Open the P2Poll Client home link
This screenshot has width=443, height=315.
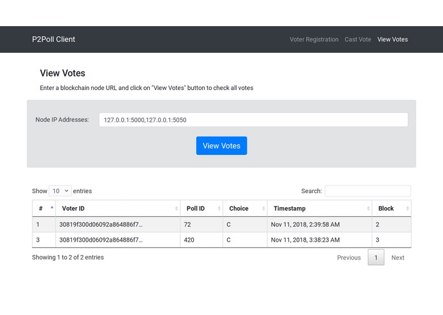[54, 40]
